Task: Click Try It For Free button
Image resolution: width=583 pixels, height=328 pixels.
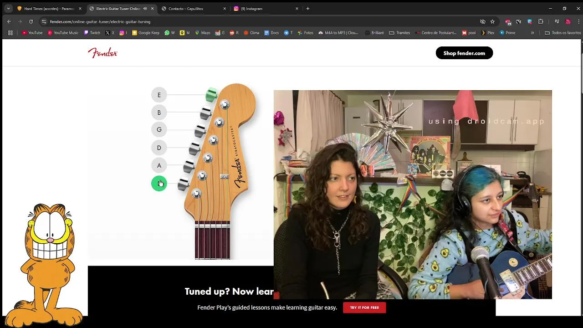Action: (364, 307)
